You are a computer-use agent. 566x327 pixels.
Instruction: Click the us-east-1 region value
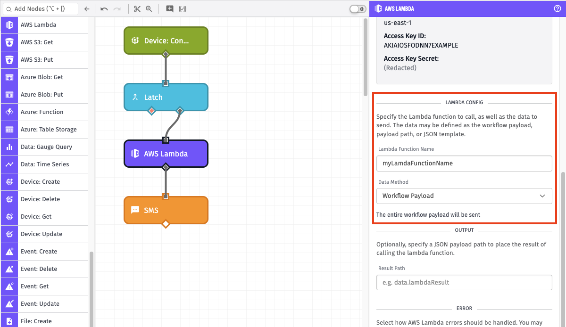[398, 22]
